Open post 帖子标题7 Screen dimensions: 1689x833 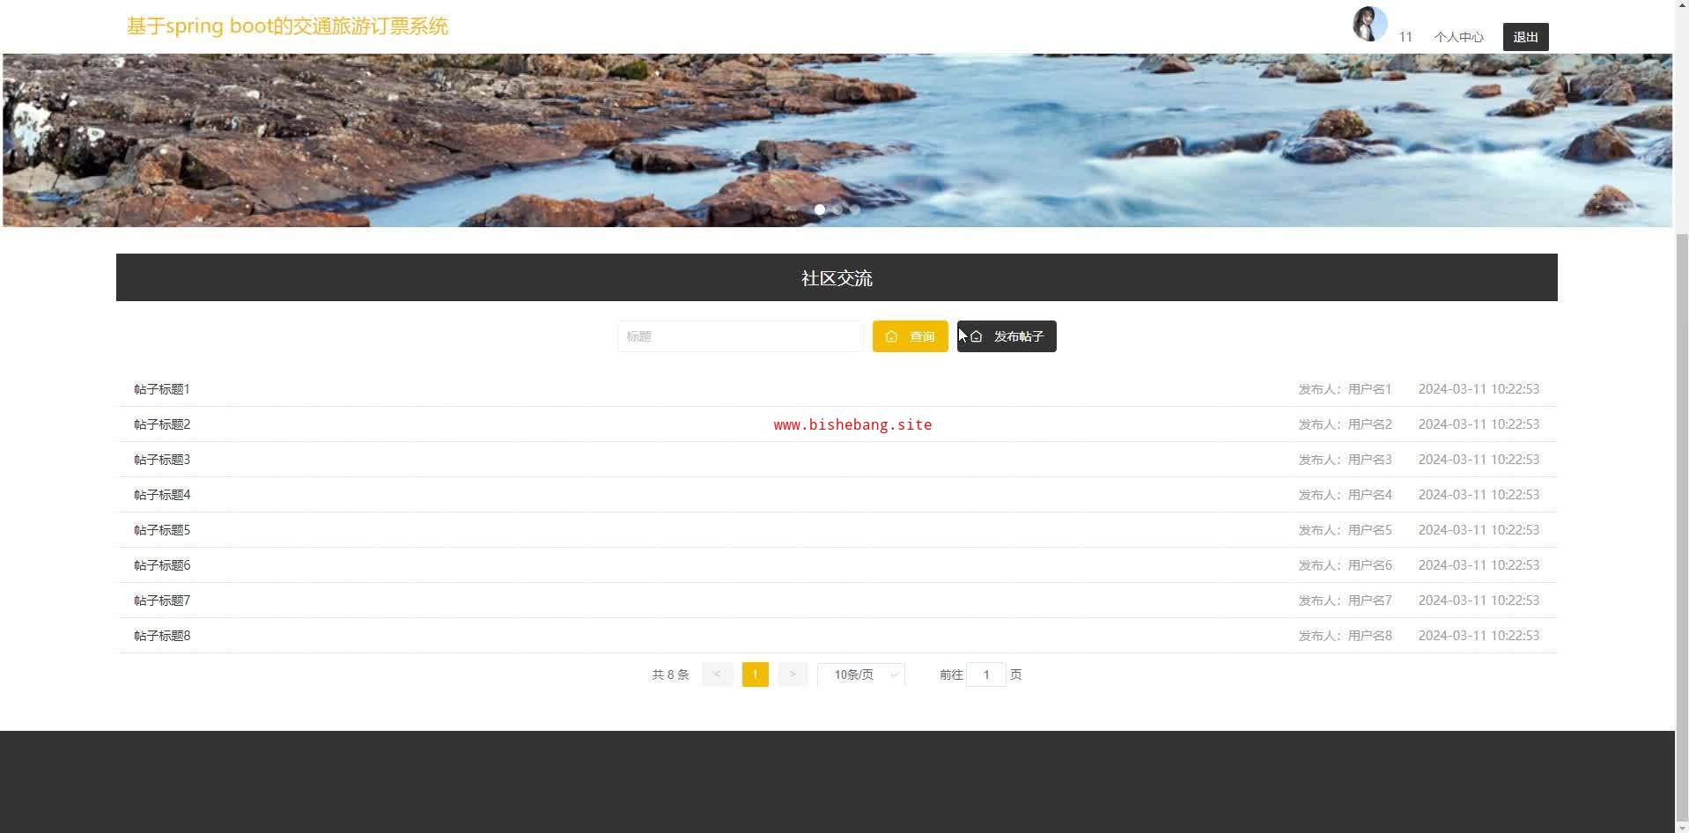coord(162,601)
